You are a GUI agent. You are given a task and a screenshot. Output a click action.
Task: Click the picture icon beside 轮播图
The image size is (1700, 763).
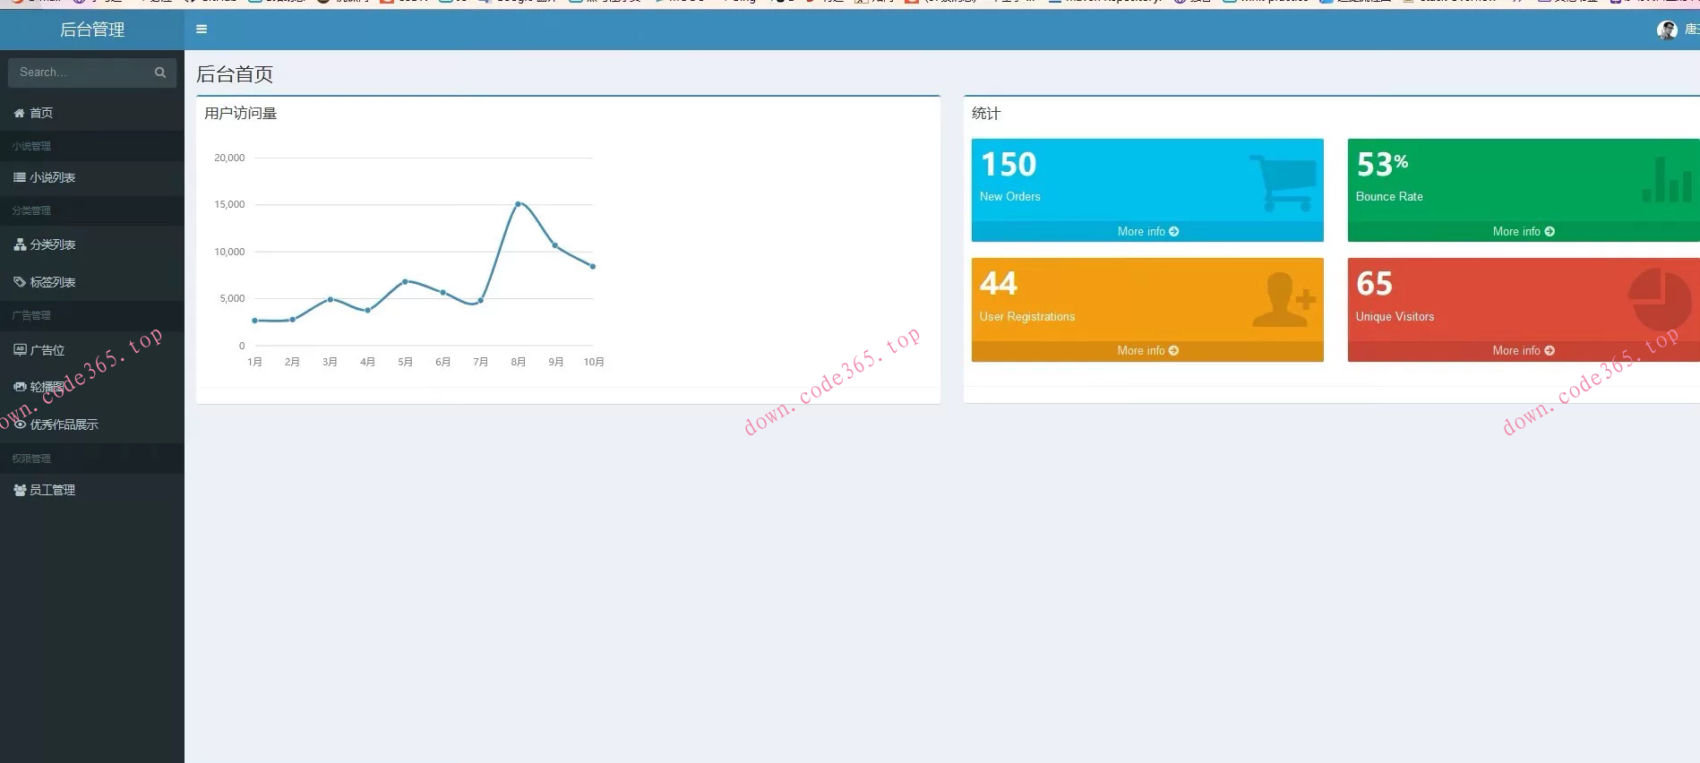(20, 387)
